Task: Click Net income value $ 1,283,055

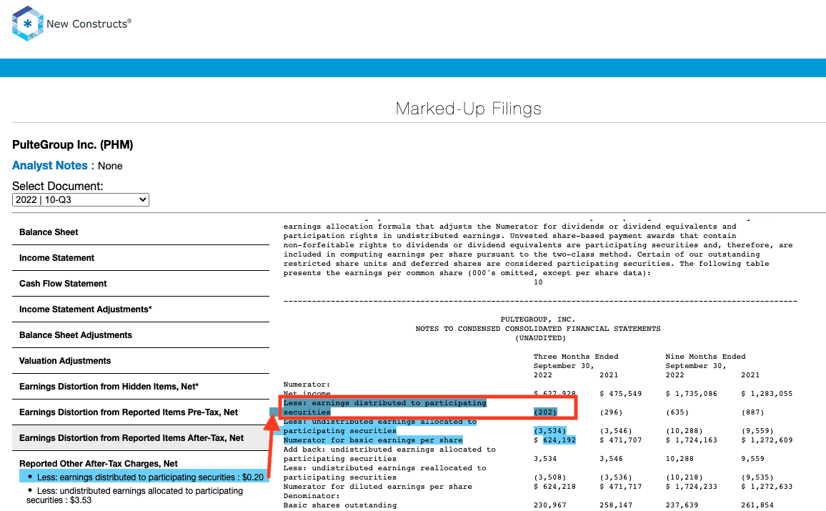Action: click(x=767, y=394)
